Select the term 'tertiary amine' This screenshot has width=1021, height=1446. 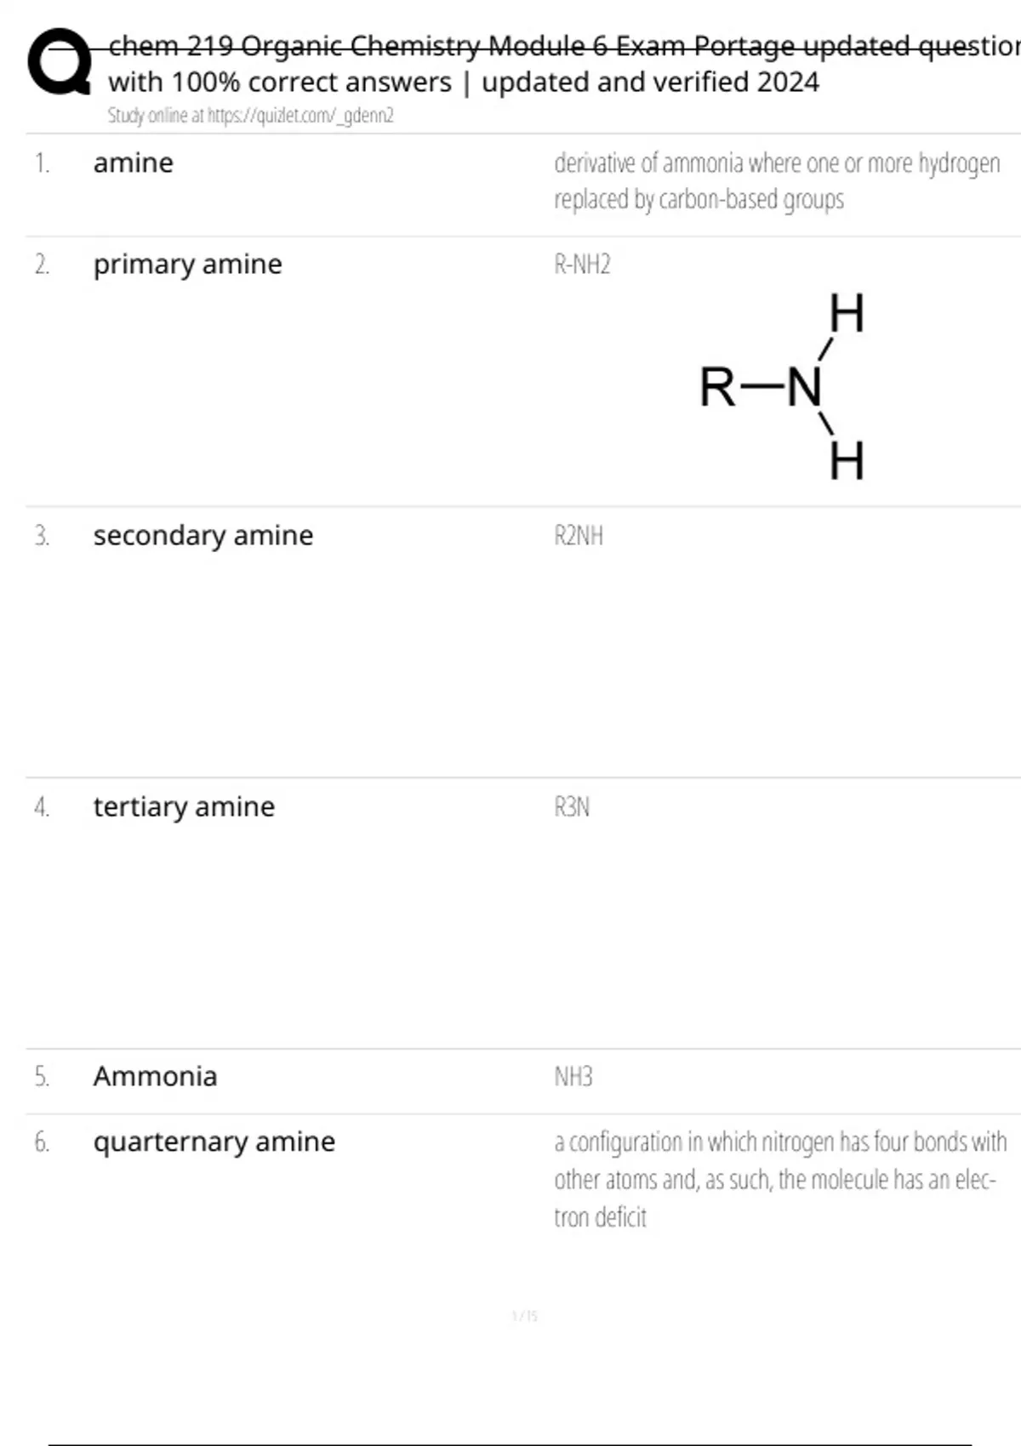[x=185, y=806]
